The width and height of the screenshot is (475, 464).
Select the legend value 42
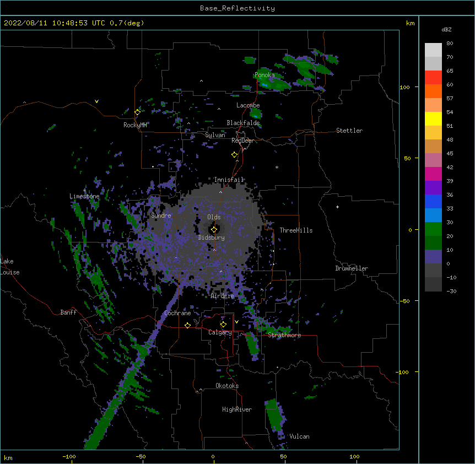pyautogui.click(x=450, y=167)
